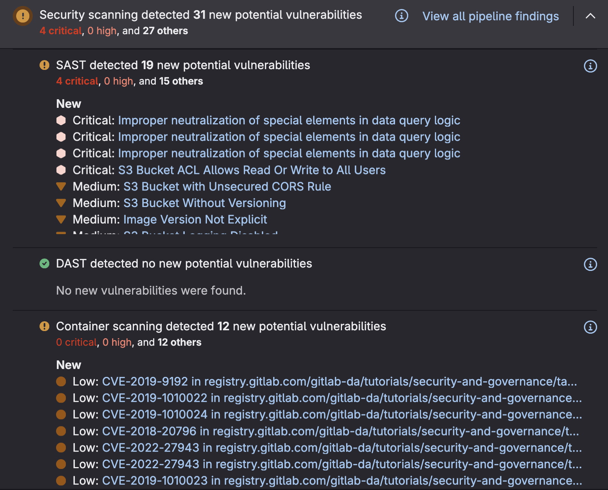Open the S3 Bucket Without Versioning finding
Viewport: 608px width, 490px height.
(205, 203)
